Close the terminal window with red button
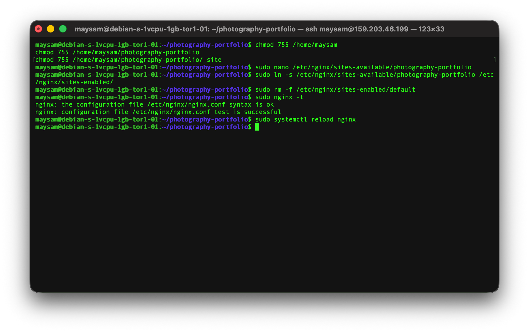 tap(38, 29)
